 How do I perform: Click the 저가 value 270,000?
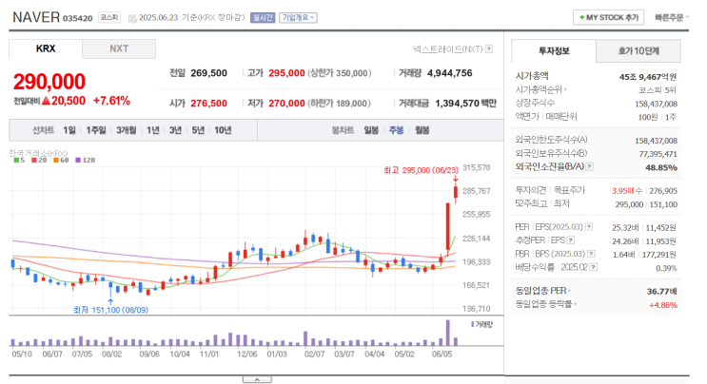286,103
